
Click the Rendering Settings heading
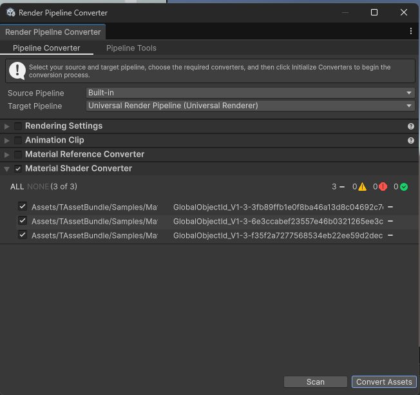point(64,126)
